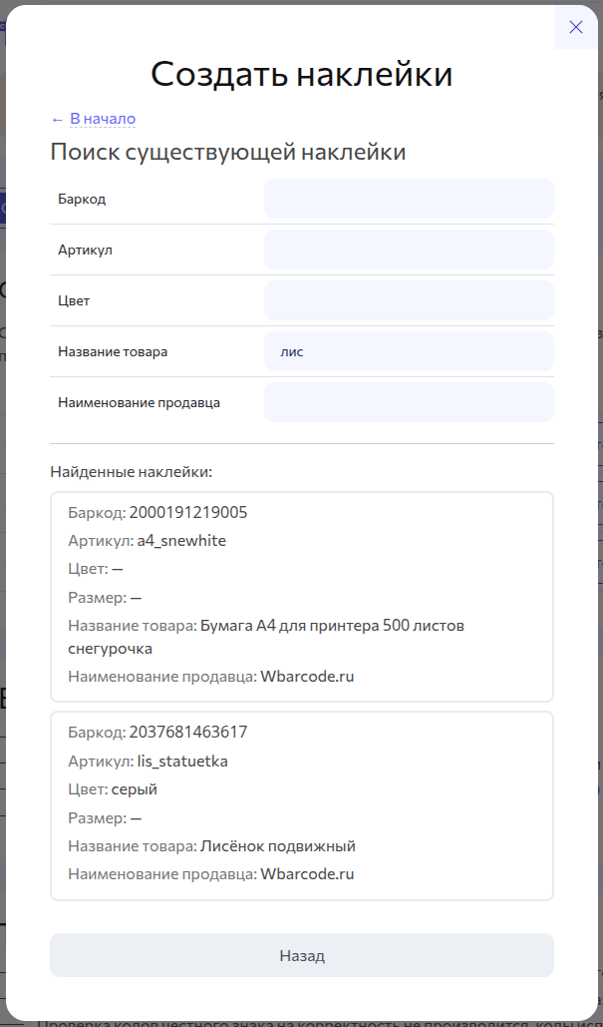Select the Цвет input field
The height and width of the screenshot is (1027, 603).
tap(409, 300)
